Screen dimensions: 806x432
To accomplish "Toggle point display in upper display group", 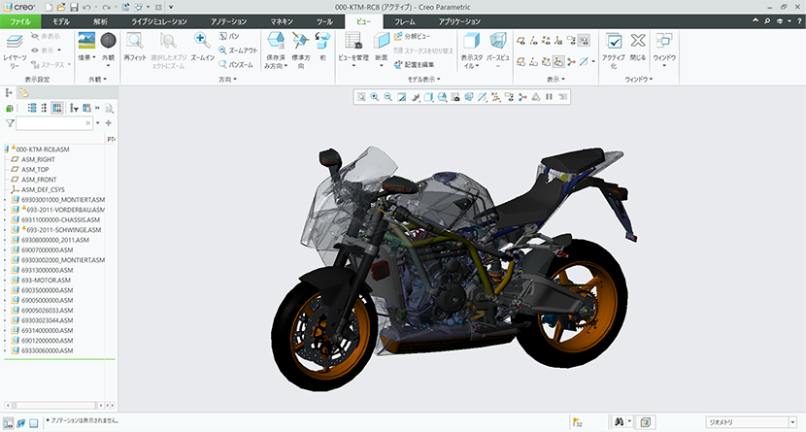I will pyautogui.click(x=546, y=40).
